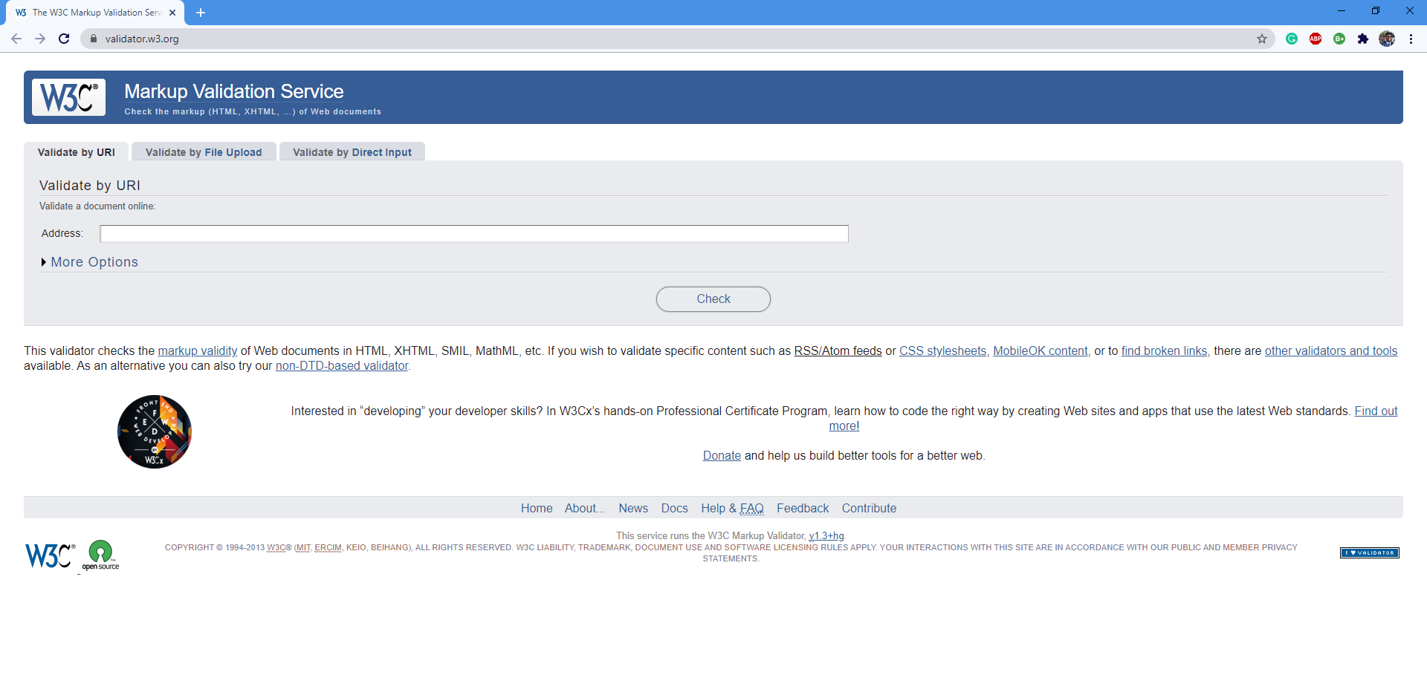Screen dimensions: 1427x675
Task: Open the Donate link
Action: coord(721,455)
